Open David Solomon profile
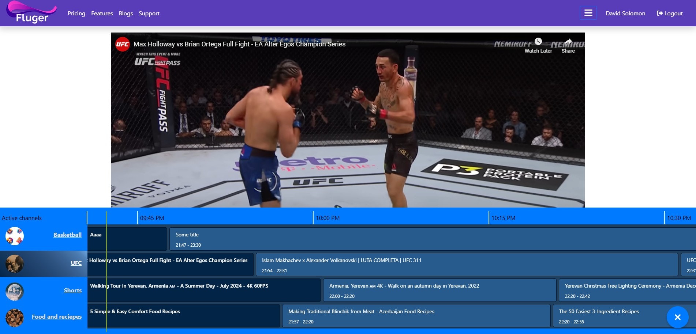 [625, 13]
